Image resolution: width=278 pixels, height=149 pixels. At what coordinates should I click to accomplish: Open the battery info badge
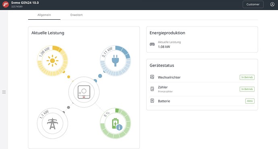(119, 127)
